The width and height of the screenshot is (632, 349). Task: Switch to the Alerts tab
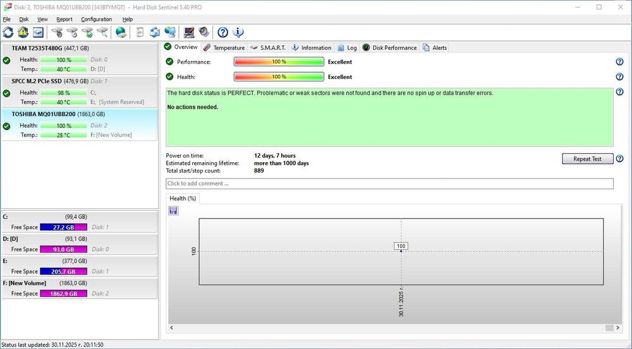pyautogui.click(x=435, y=47)
